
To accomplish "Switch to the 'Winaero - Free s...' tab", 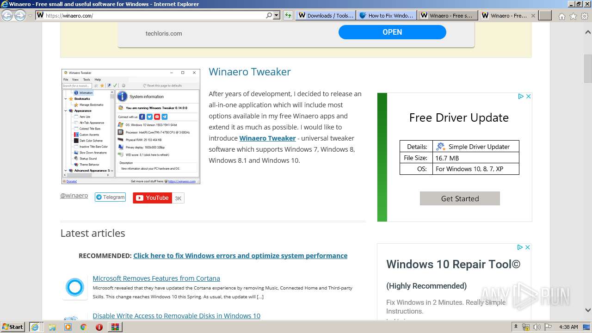I will coord(448,15).
